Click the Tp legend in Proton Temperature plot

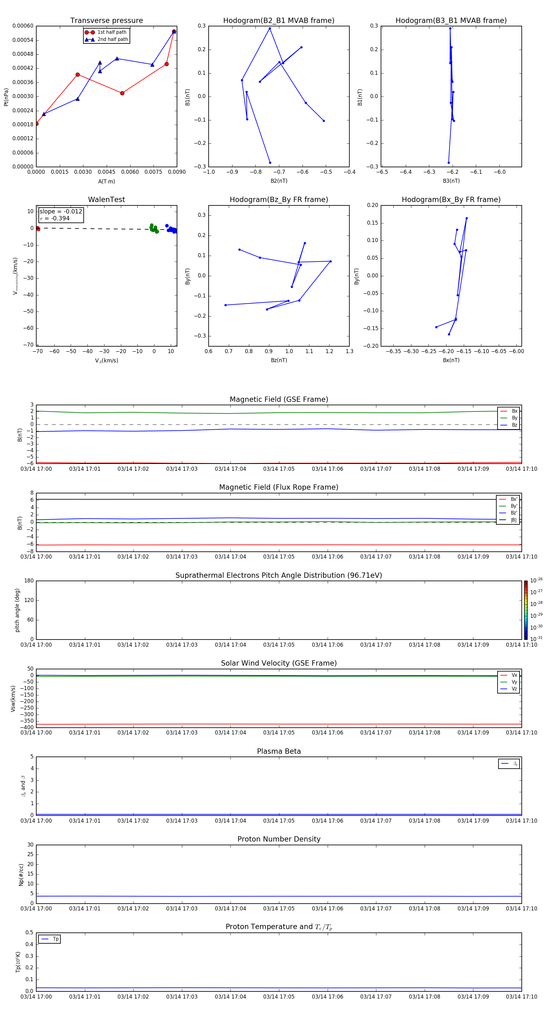50,939
